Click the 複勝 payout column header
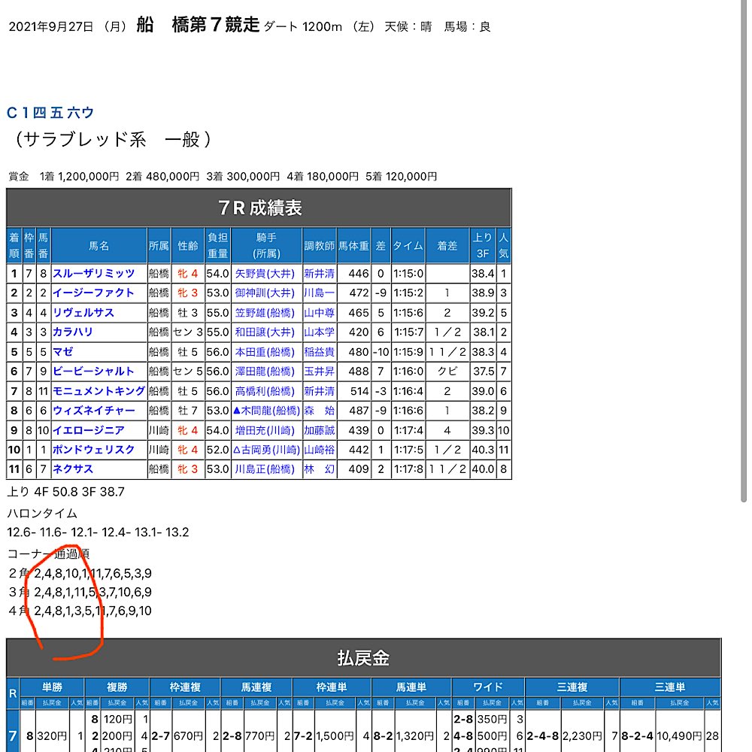The image size is (752, 752). (117, 687)
